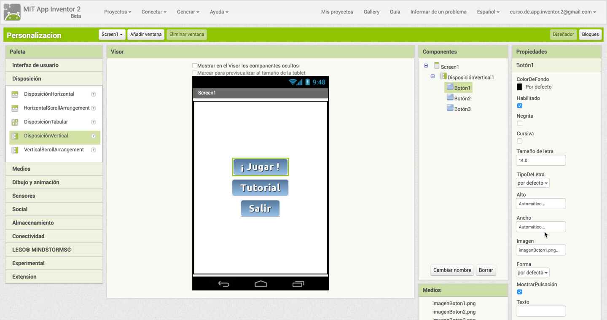Click the HorizontalScrollArrangement palette icon
Viewport: 607px width, 320px height.
(x=15, y=108)
